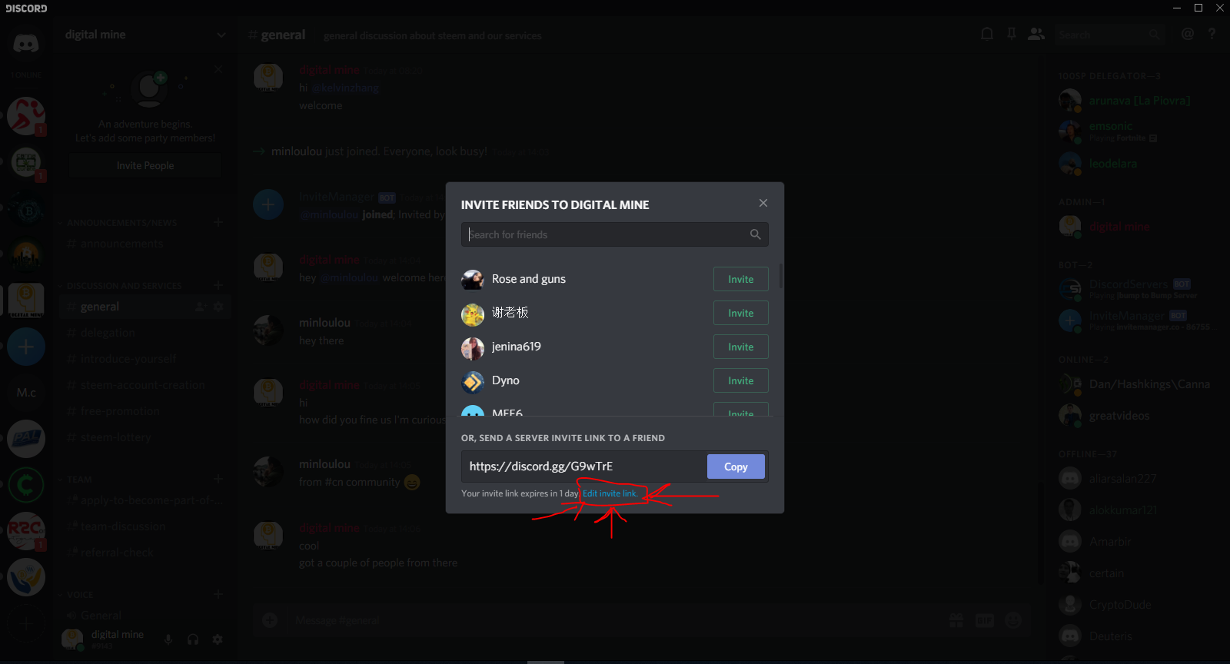Open the R2C server icon
The width and height of the screenshot is (1230, 664).
click(x=26, y=531)
